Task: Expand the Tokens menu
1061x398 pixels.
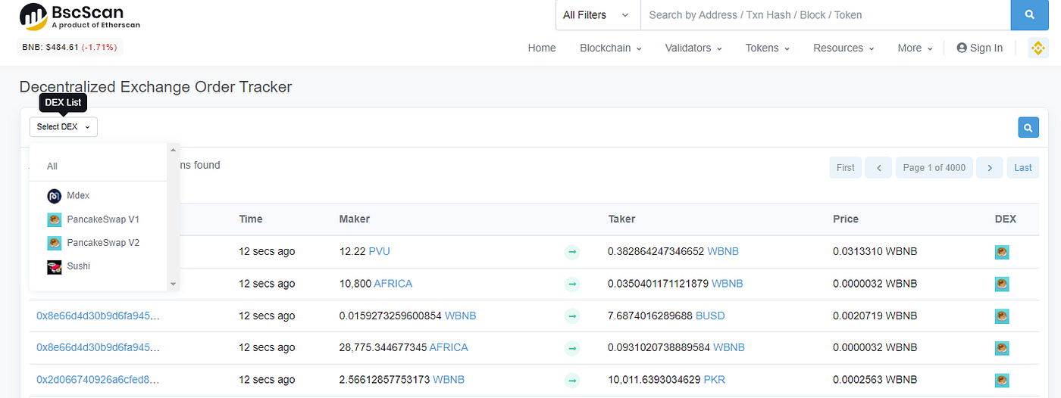Action: tap(768, 48)
